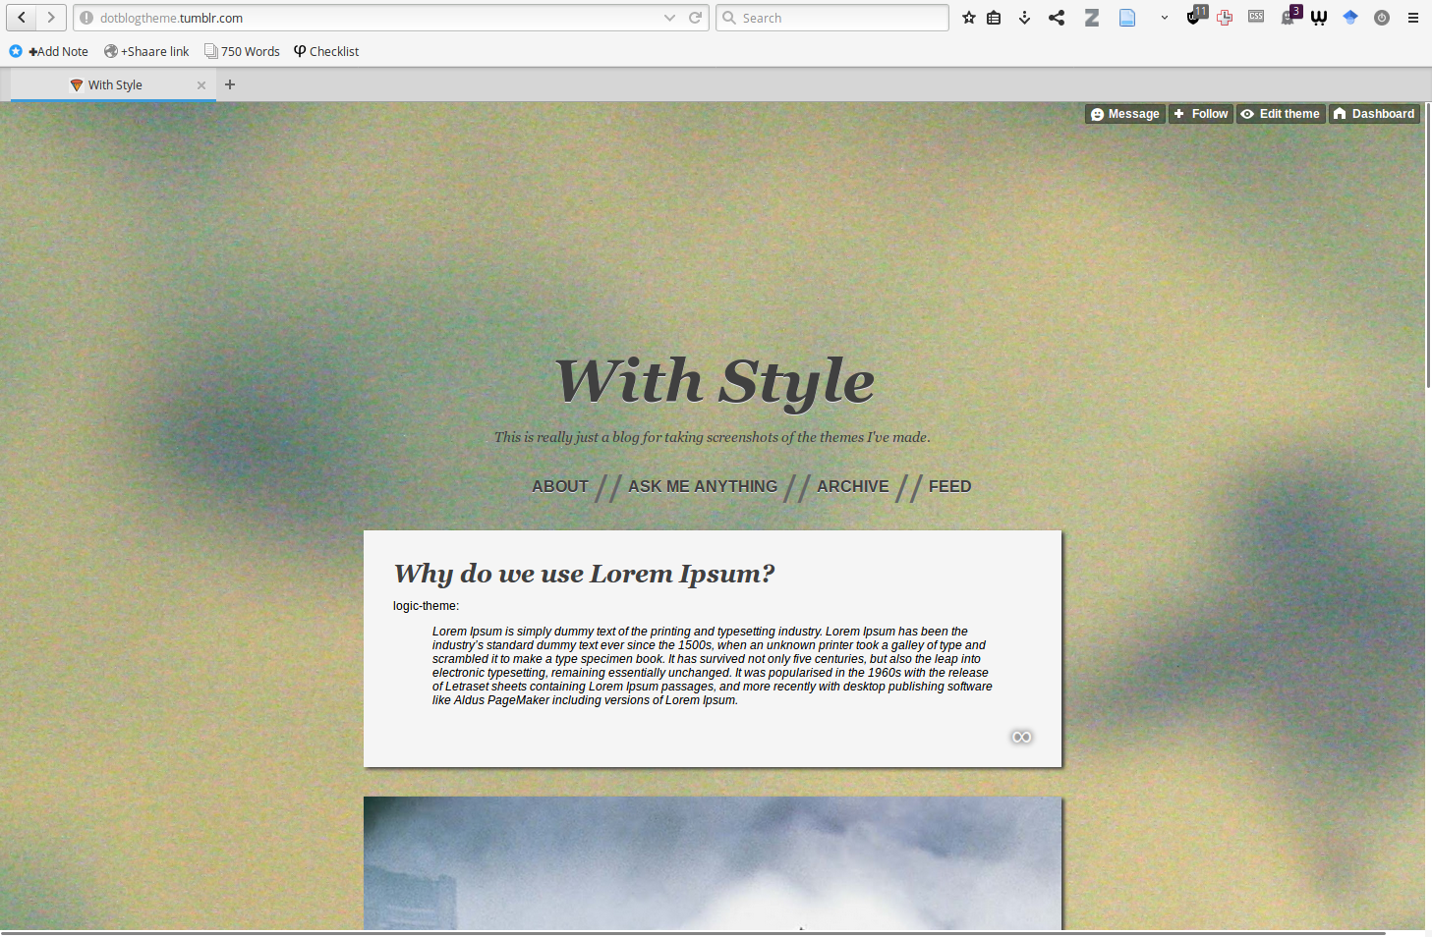Go forward with the browser forward arrow

[51, 18]
